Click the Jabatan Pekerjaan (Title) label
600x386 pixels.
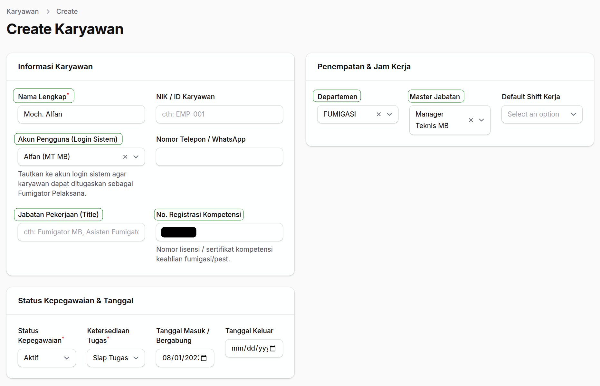tap(58, 214)
